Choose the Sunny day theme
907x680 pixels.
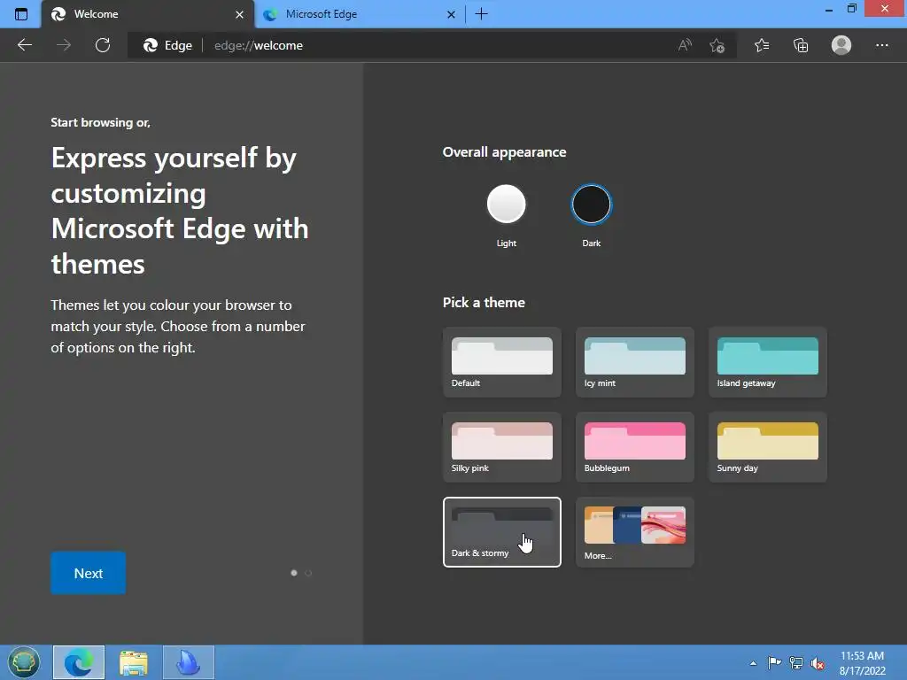point(768,447)
